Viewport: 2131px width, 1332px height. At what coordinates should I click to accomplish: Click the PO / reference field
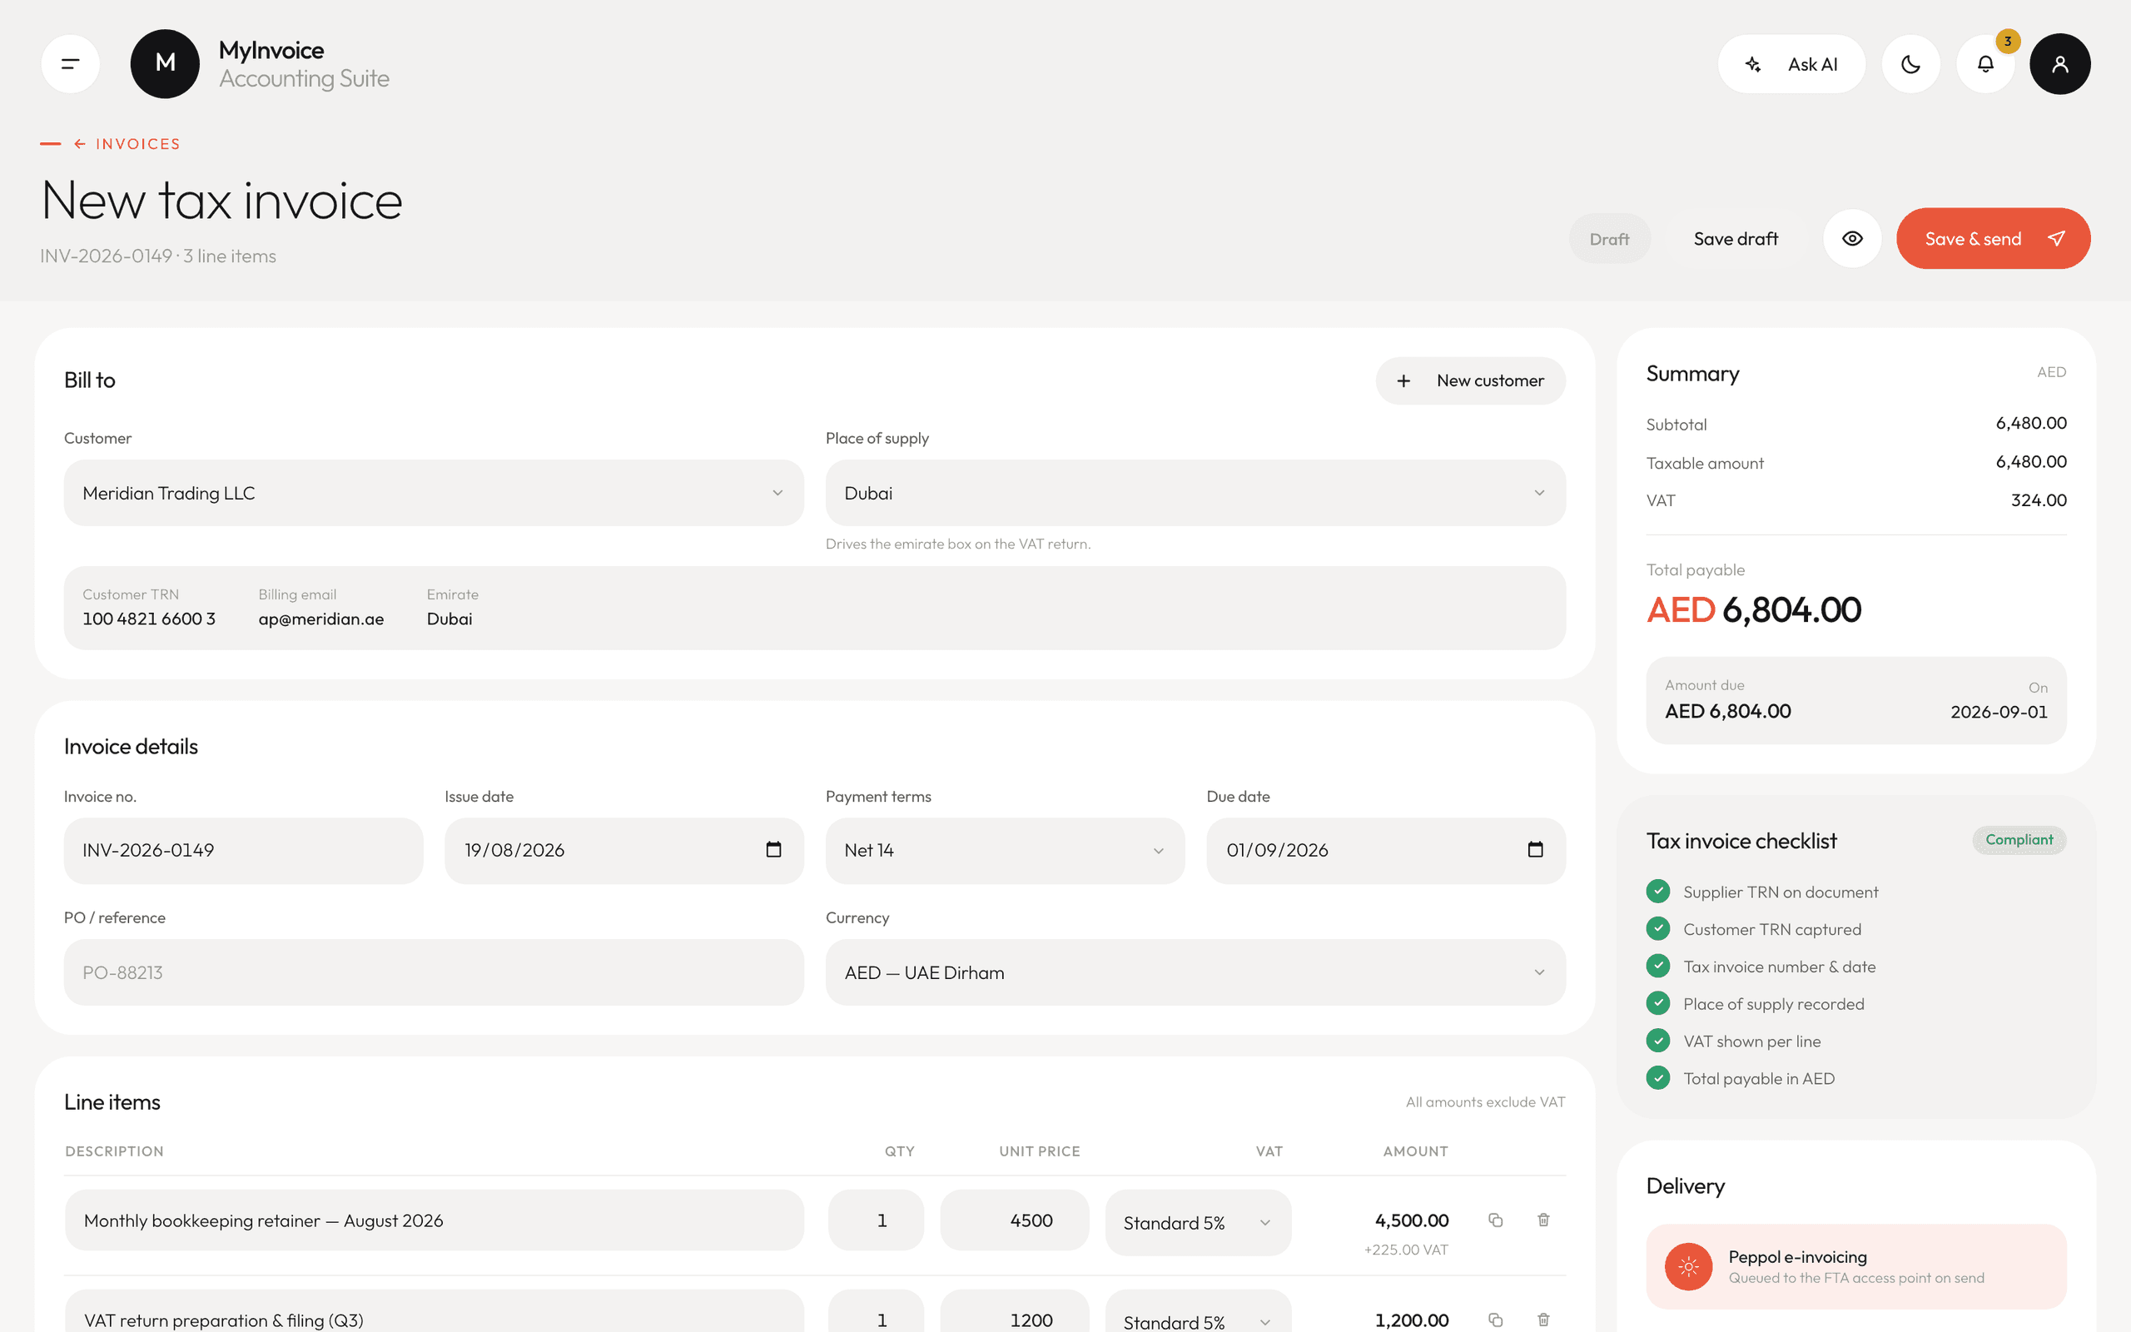pos(433,972)
